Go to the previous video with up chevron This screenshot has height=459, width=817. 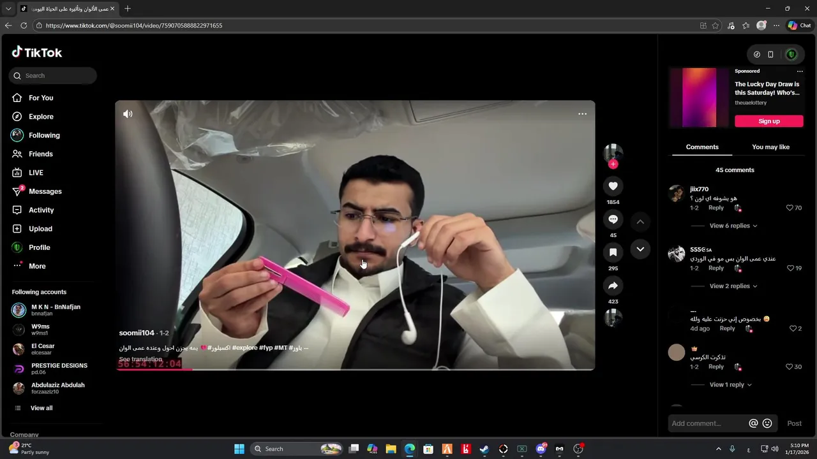tap(640, 222)
